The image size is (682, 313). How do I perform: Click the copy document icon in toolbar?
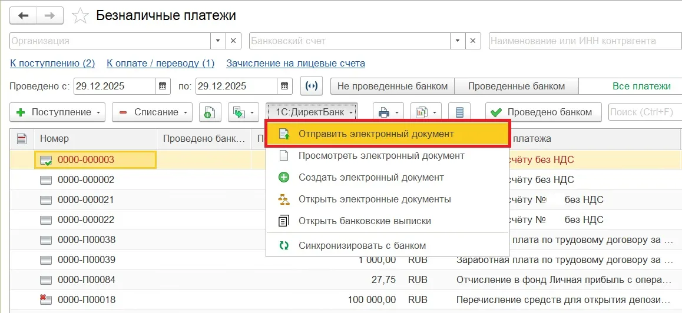click(x=210, y=112)
